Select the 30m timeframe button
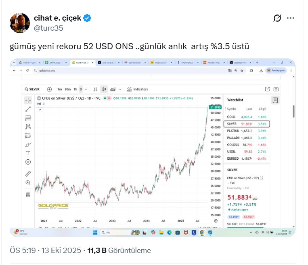Screen dimensions: 308x265 pyautogui.click(x=67, y=89)
